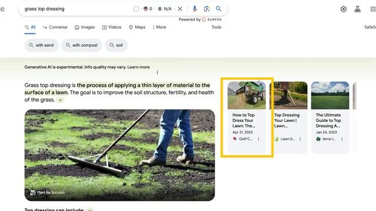
Task: Switch to the Videos tab
Action: pos(112,28)
